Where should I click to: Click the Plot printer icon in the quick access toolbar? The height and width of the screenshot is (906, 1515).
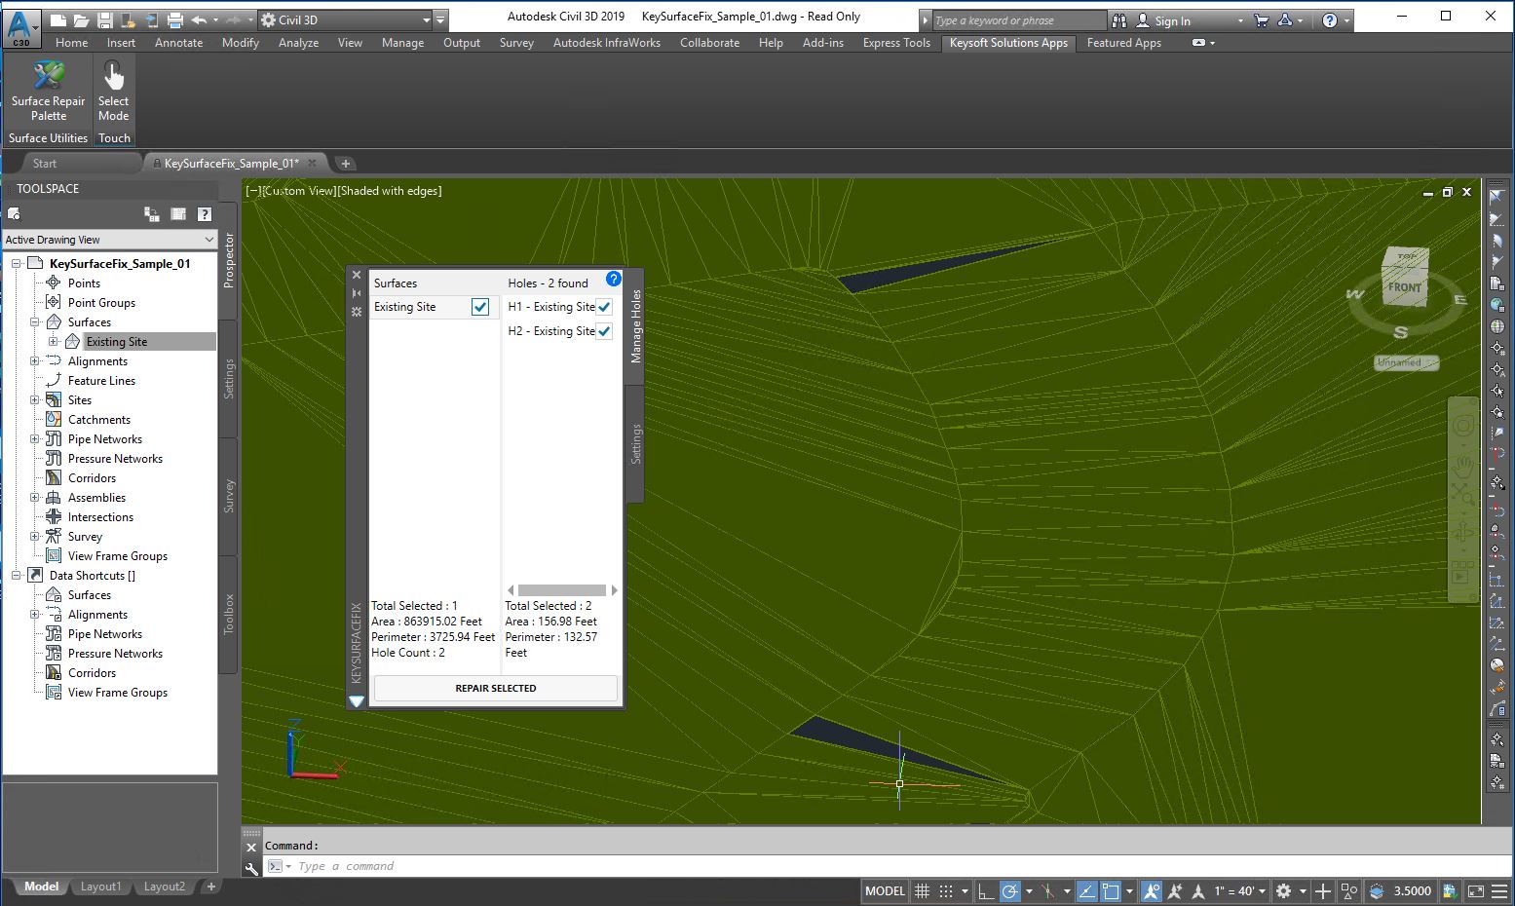tap(174, 19)
